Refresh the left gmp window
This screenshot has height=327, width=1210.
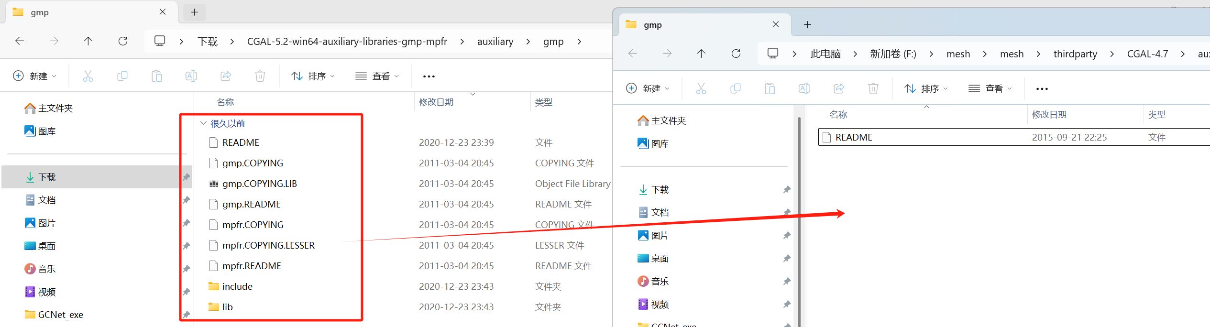tap(123, 41)
